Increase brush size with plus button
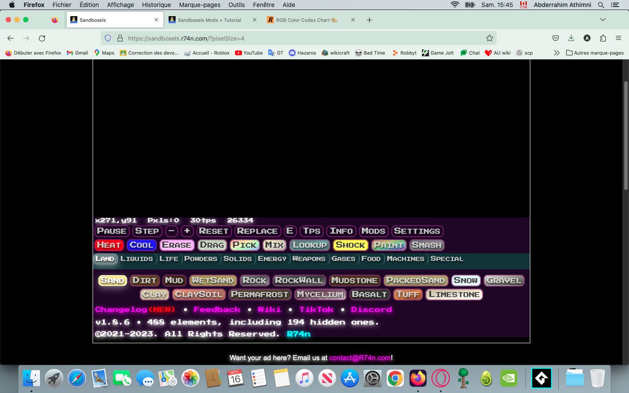Viewport: 629px width, 393px height. point(187,231)
